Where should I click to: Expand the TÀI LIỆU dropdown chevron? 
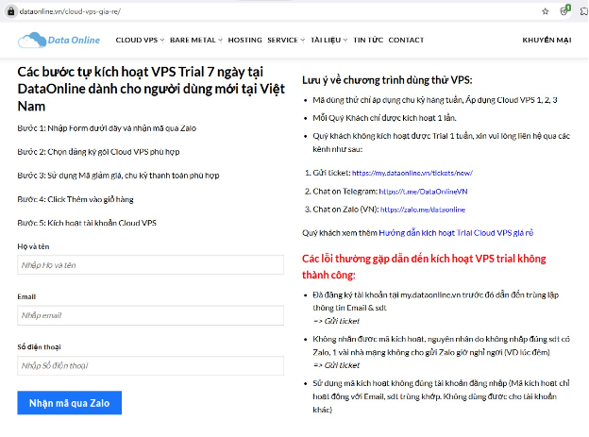[x=345, y=41]
